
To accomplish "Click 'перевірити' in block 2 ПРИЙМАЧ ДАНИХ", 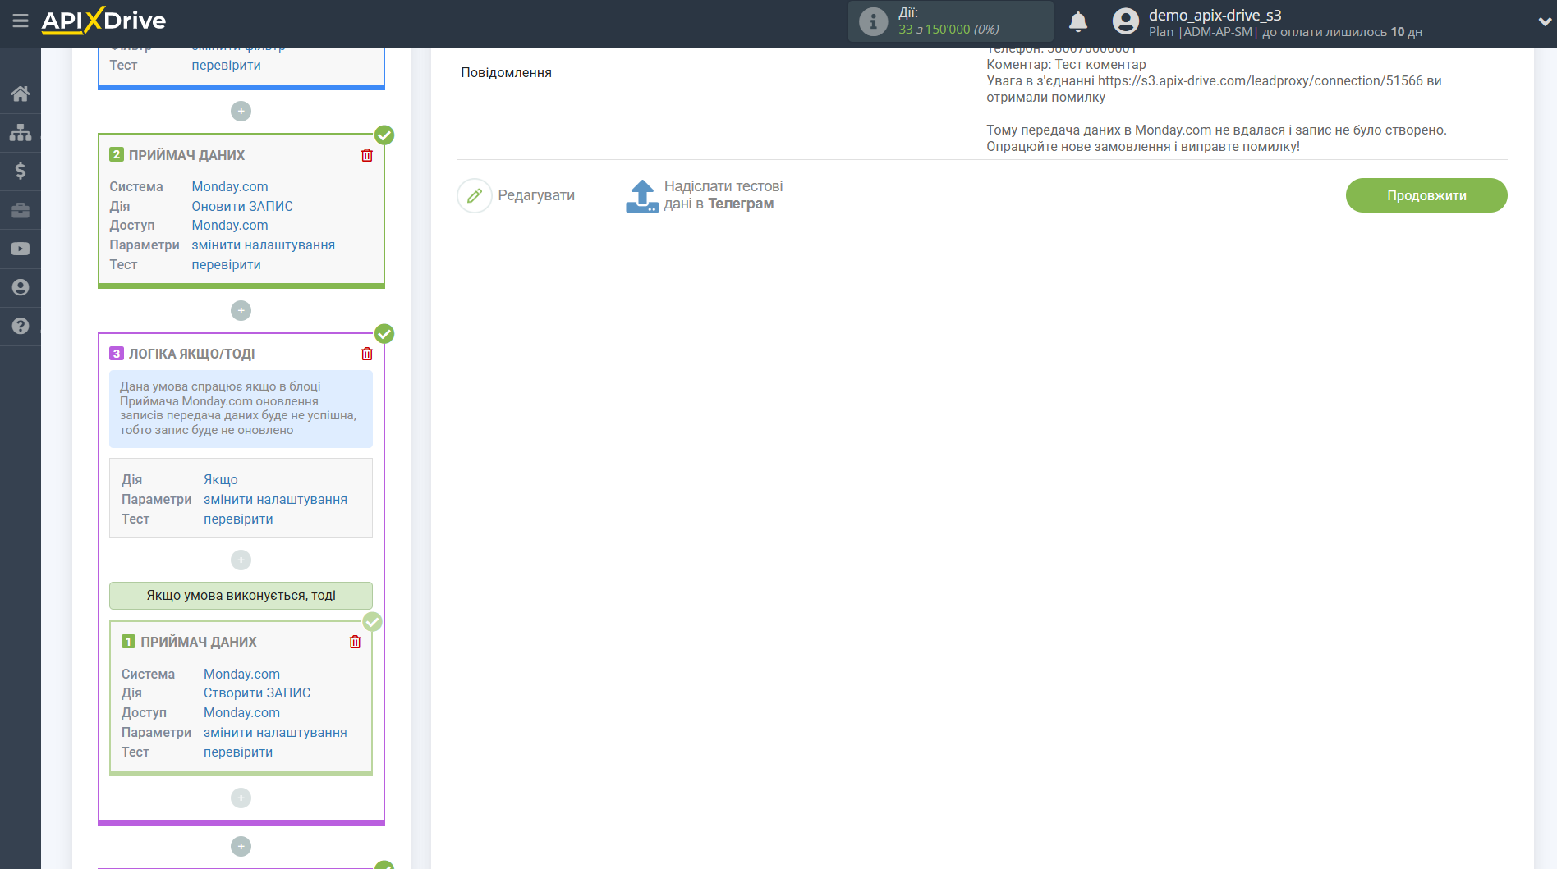I will (226, 264).
